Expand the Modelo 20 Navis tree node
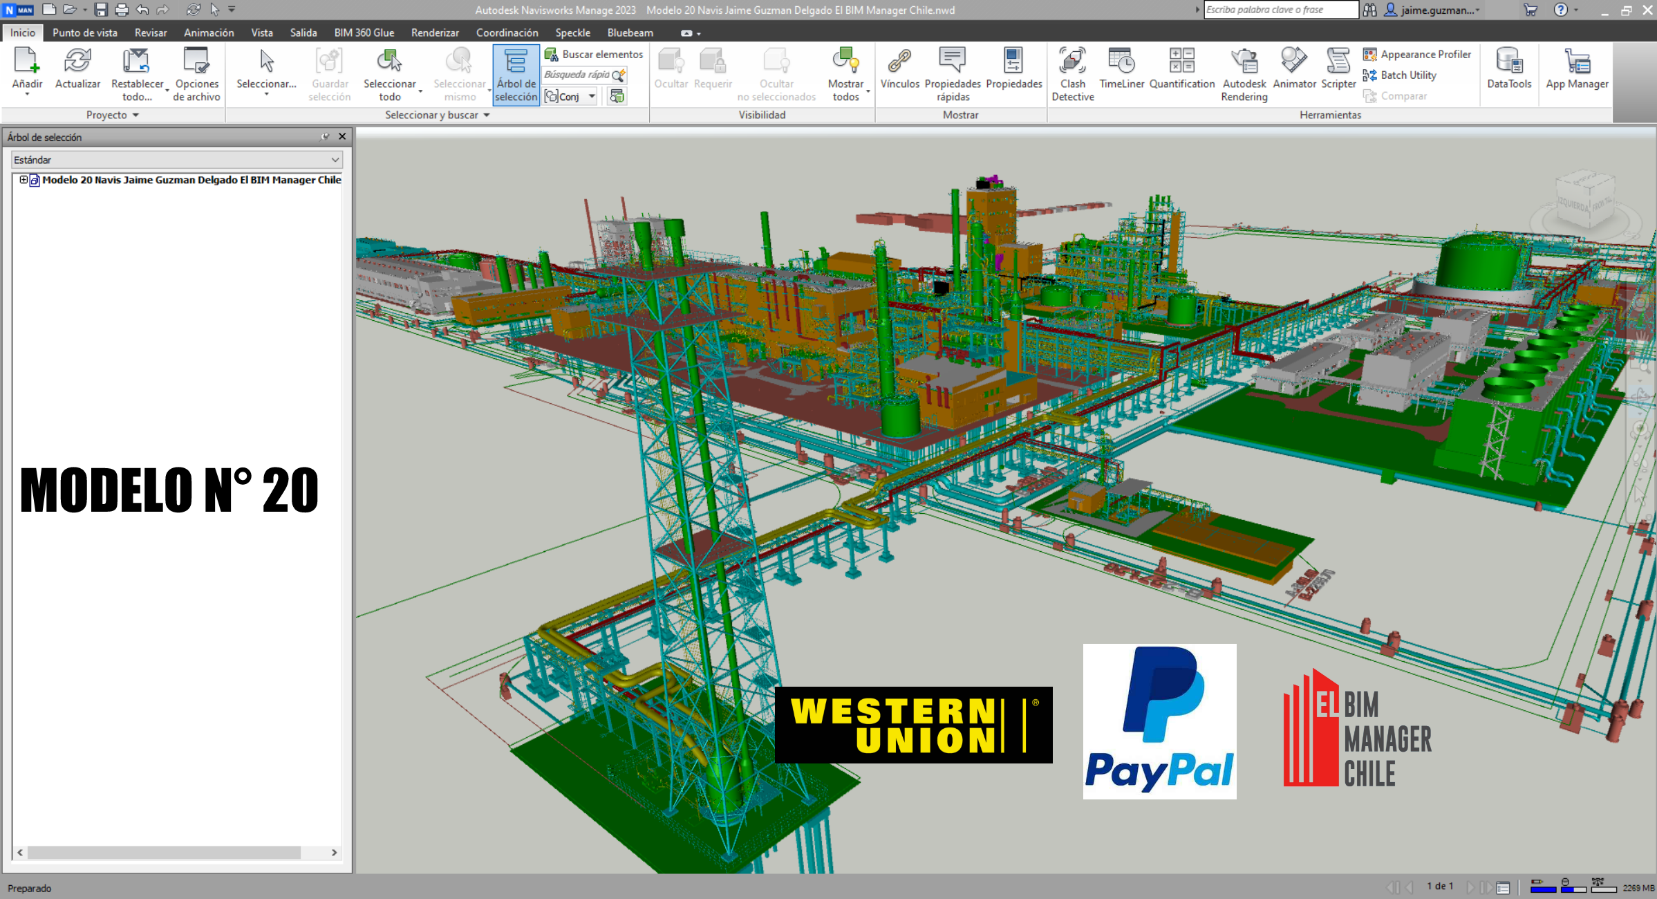The height and width of the screenshot is (899, 1657). pyautogui.click(x=24, y=180)
